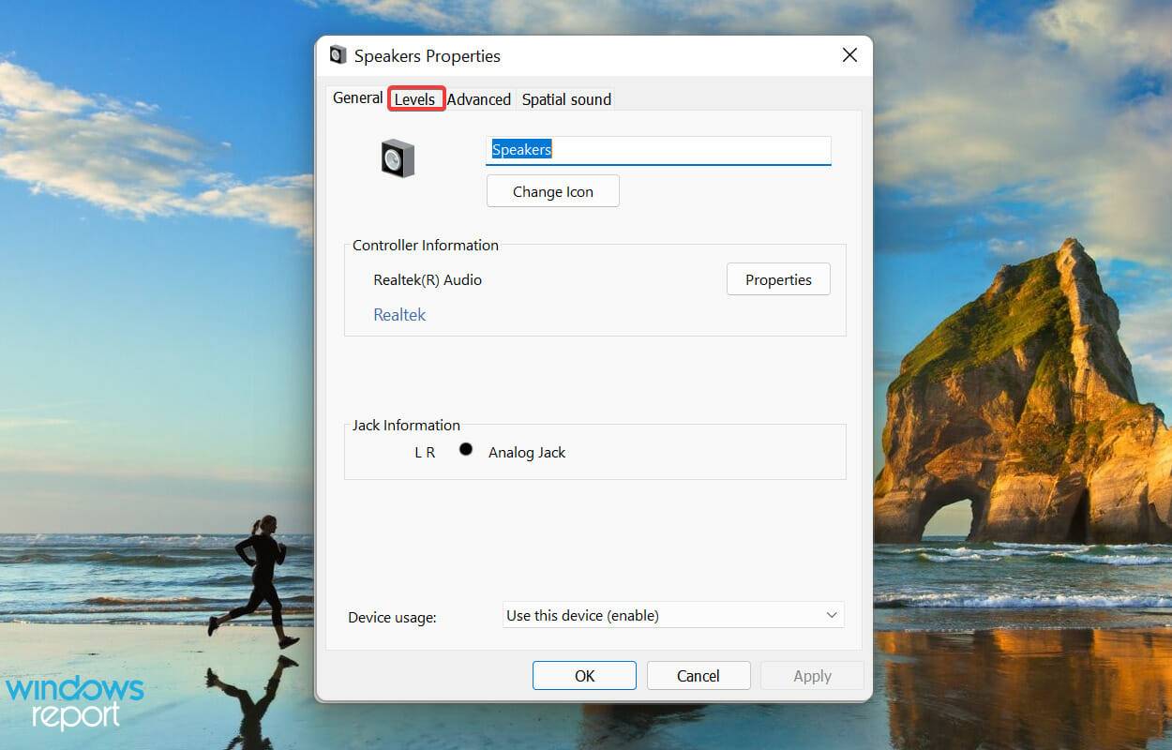Select the highlighted Speakers text
The image size is (1172, 750).
(521, 149)
